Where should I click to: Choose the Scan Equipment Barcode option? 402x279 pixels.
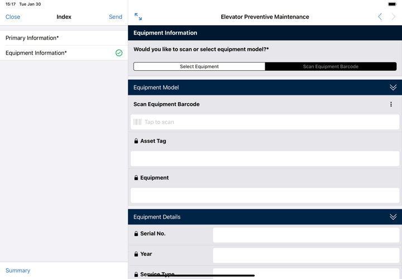click(331, 66)
